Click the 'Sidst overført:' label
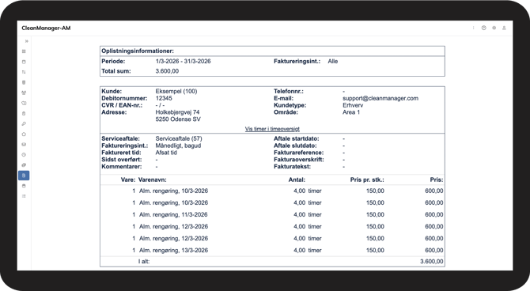The height and width of the screenshot is (291, 530). 122,160
